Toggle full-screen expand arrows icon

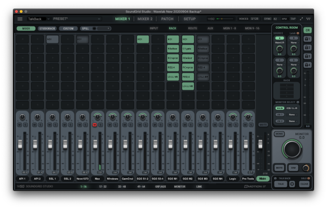tap(301, 19)
